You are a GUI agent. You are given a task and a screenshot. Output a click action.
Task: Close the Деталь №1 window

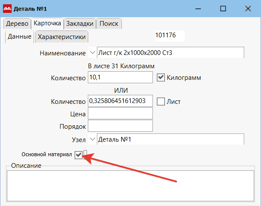(248, 9)
